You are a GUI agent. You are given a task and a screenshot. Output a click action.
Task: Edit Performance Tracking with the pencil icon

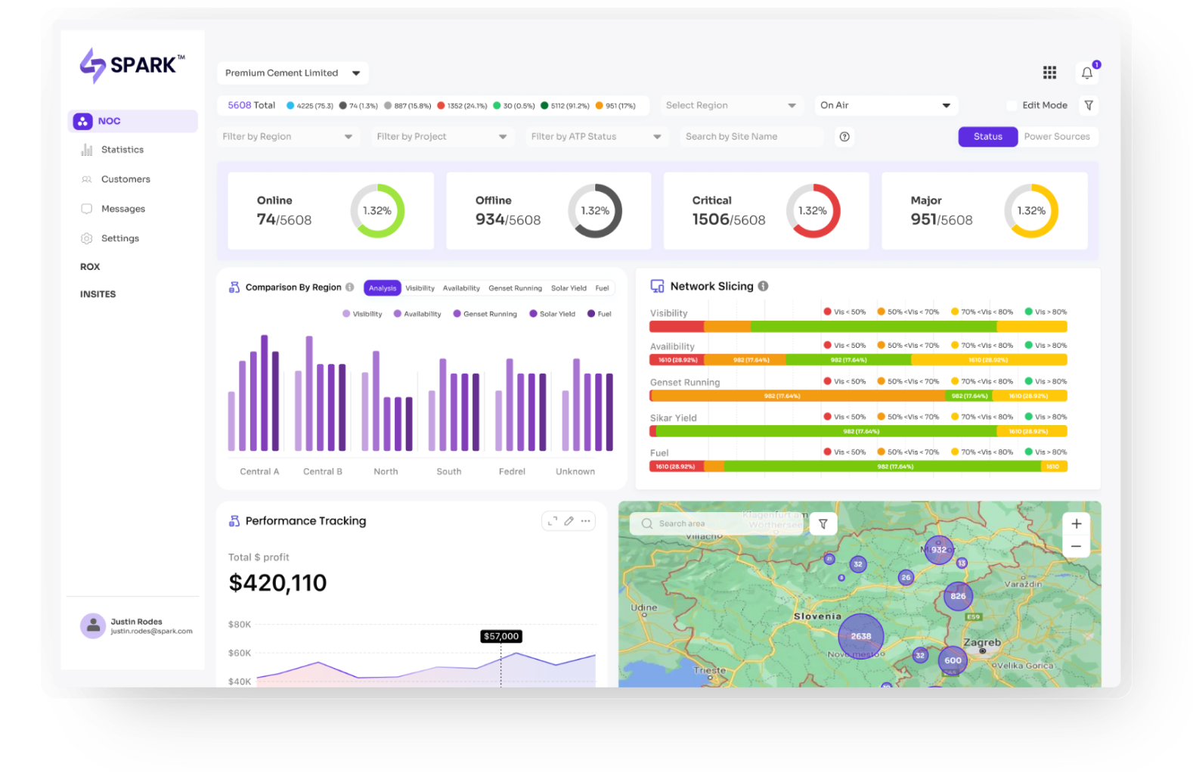click(x=569, y=521)
